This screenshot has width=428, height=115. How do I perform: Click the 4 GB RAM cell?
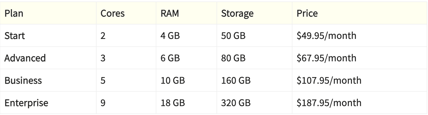(x=186, y=36)
